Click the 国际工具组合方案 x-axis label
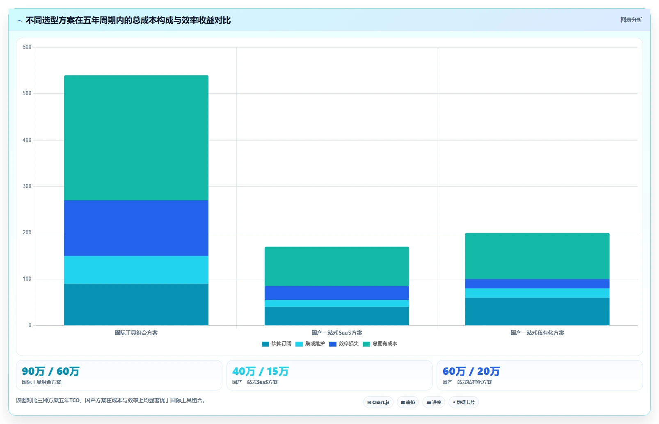 click(136, 333)
